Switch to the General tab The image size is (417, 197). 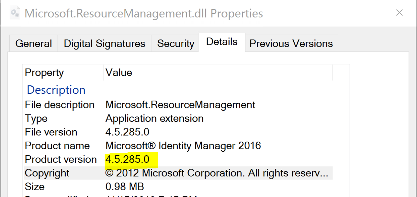[x=33, y=43]
